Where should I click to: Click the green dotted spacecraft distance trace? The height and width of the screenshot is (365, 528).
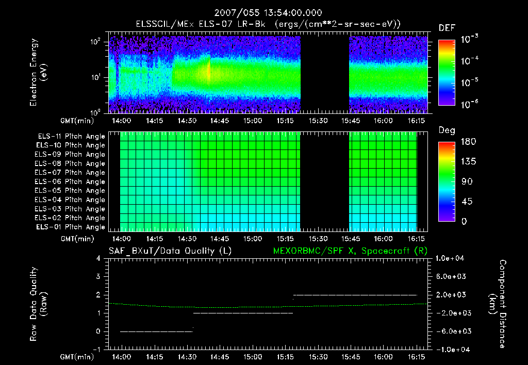(x=268, y=306)
